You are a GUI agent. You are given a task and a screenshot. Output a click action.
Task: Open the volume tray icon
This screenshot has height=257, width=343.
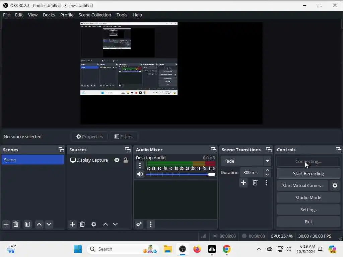coord(288,249)
